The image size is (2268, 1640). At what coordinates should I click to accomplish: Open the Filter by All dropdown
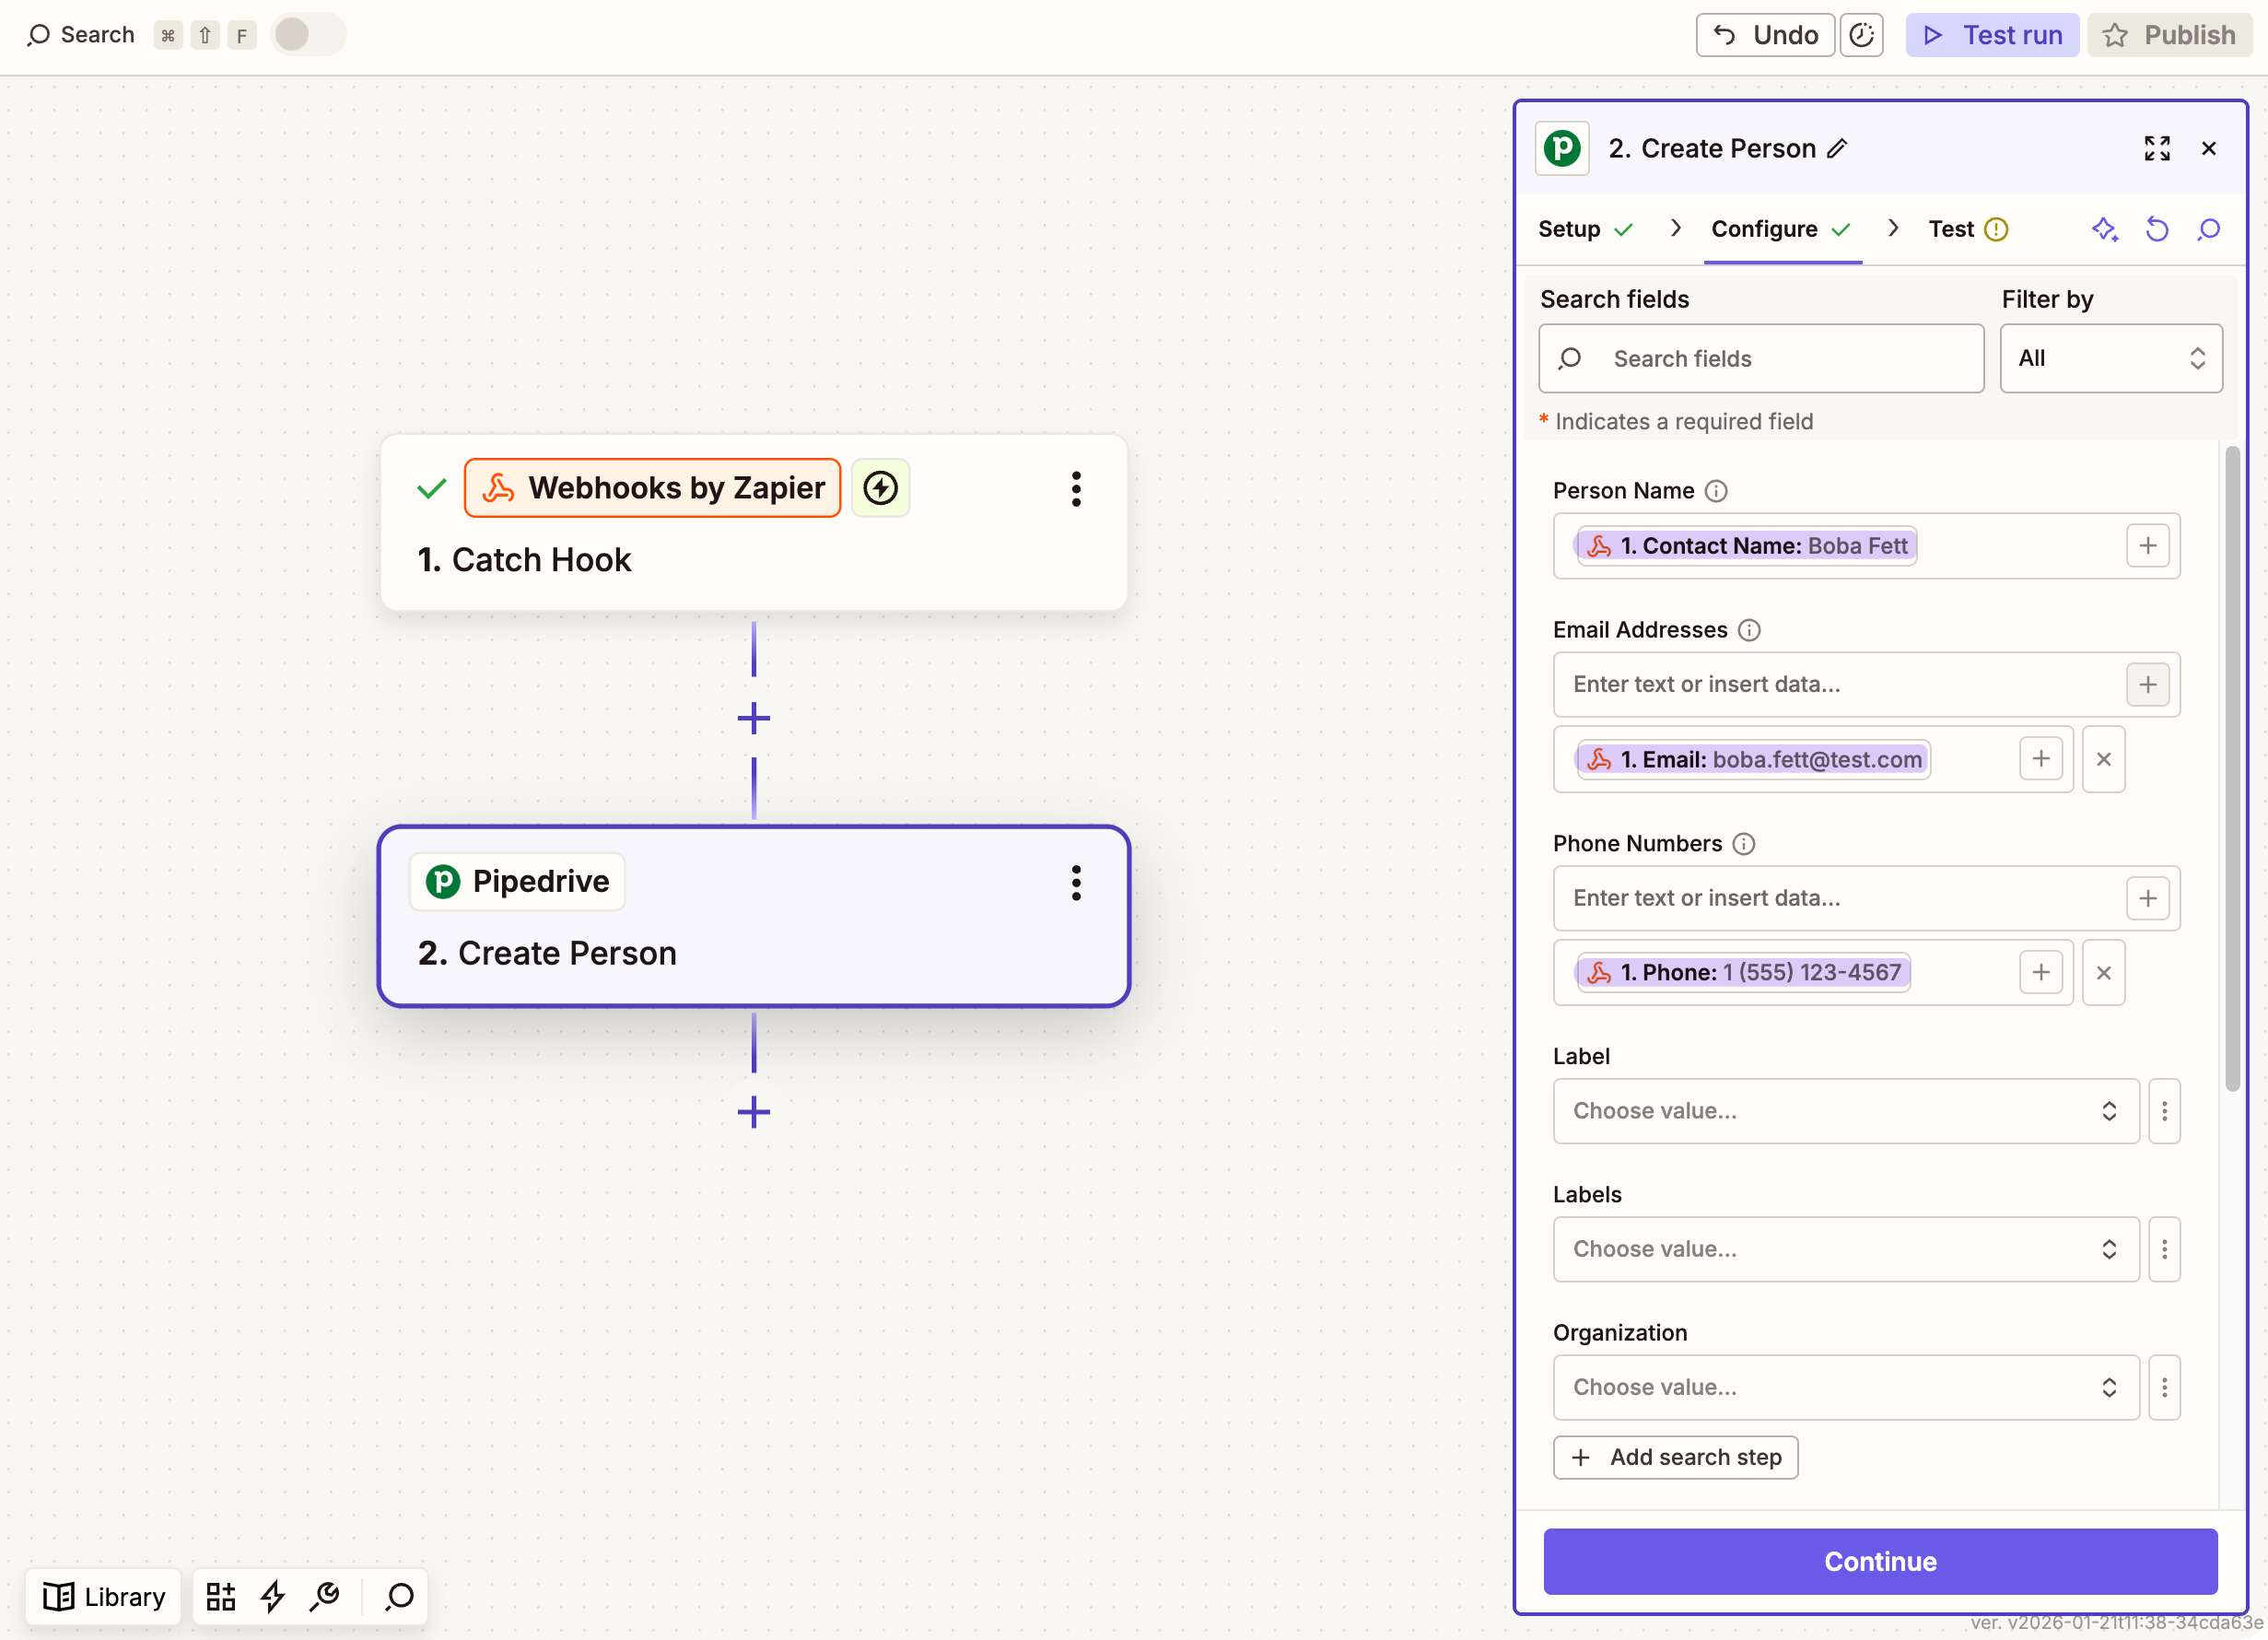2110,358
